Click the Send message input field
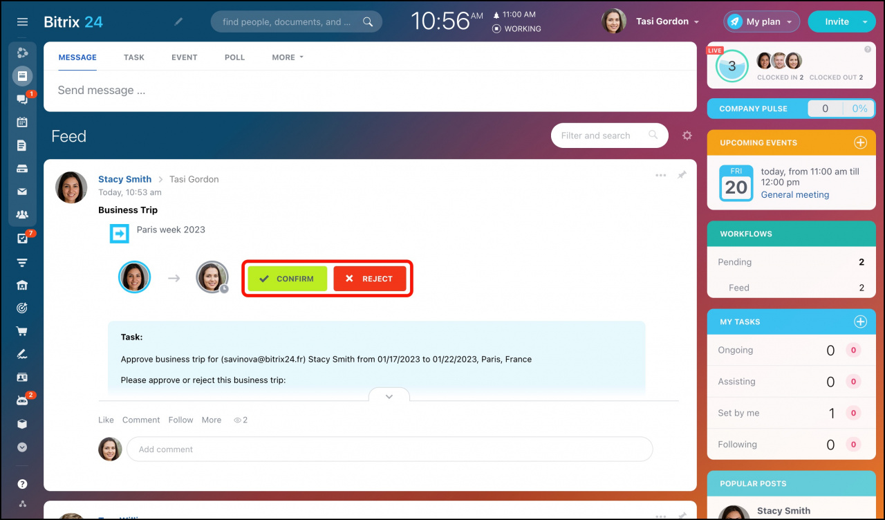Viewport: 885px width, 520px height. pyautogui.click(x=370, y=91)
